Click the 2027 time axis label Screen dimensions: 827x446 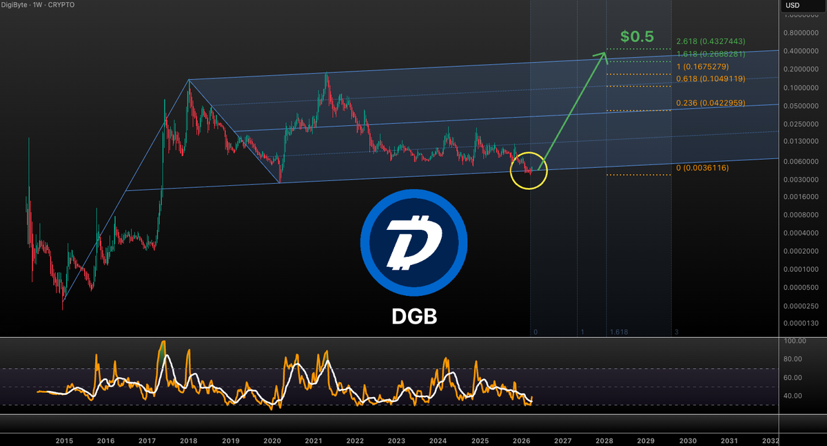pyautogui.click(x=563, y=440)
